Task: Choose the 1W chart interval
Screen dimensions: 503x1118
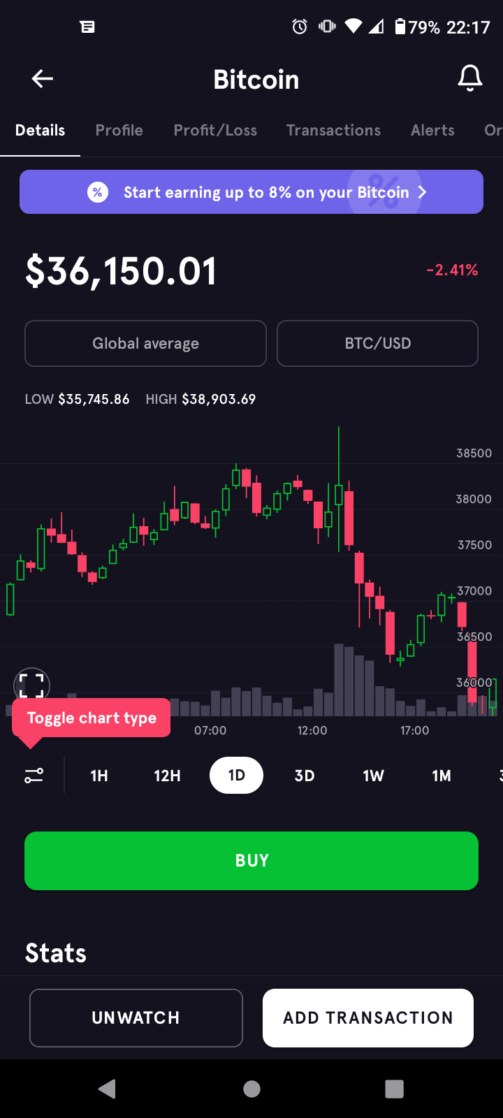Action: click(x=373, y=776)
